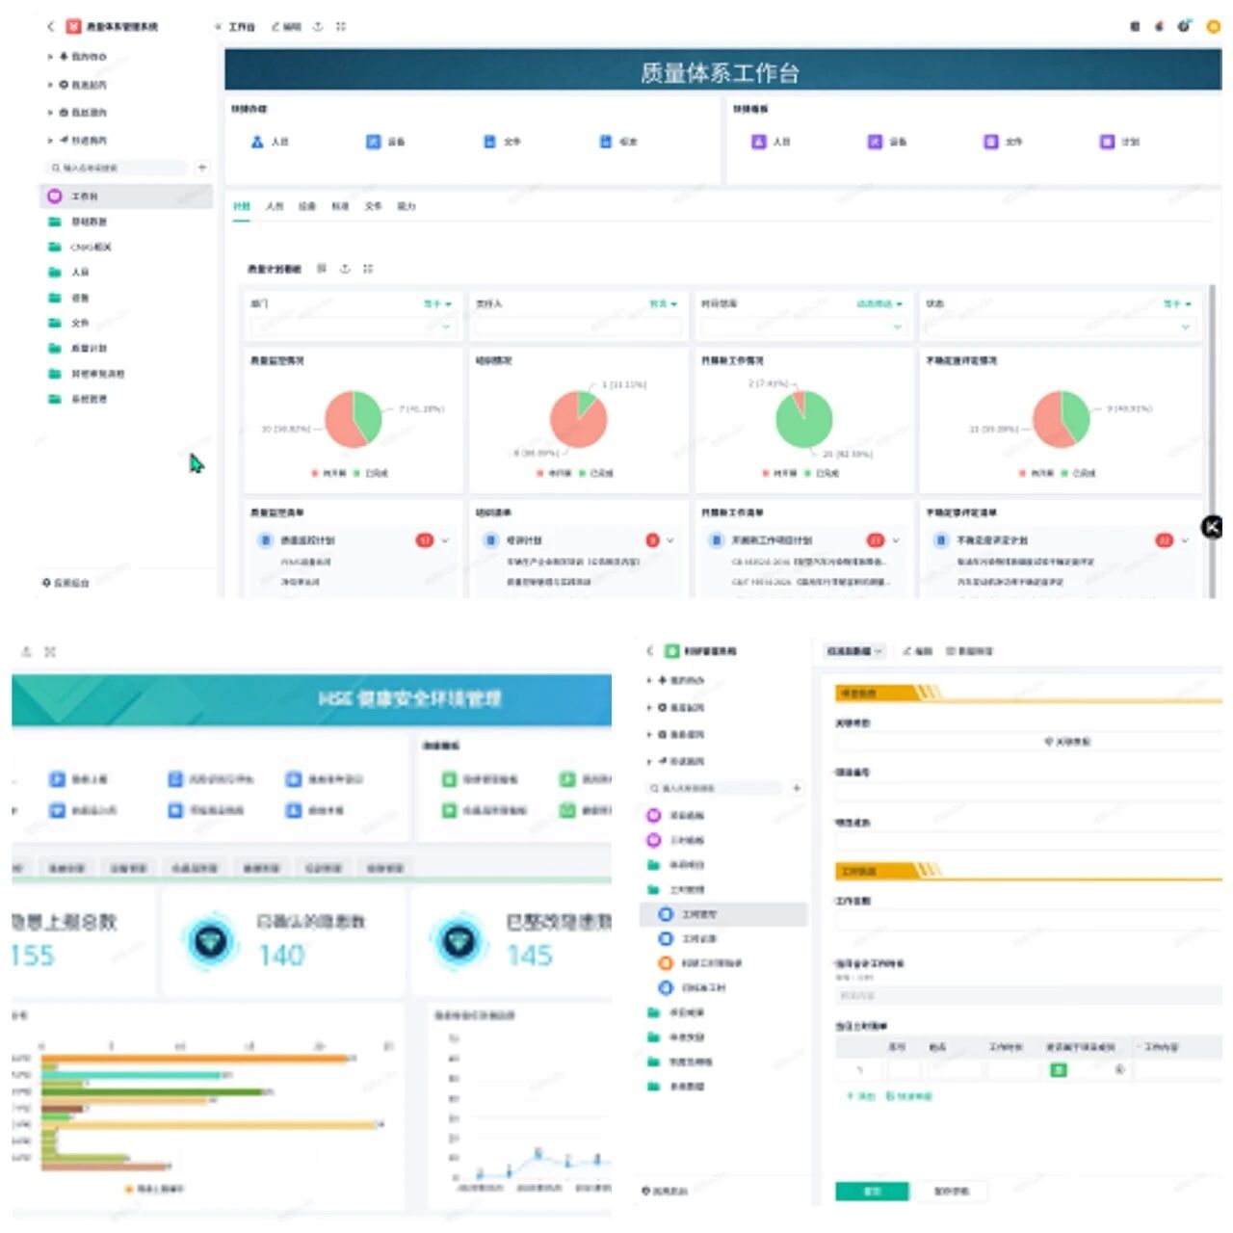Click the purple 设备 shortcut icon
Screen dimensions: 1233x1233
click(x=875, y=142)
